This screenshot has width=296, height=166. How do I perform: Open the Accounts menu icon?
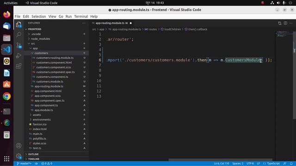tap(18, 146)
